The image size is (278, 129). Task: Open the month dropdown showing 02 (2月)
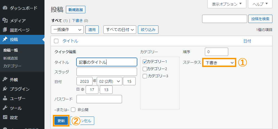tap(109, 81)
